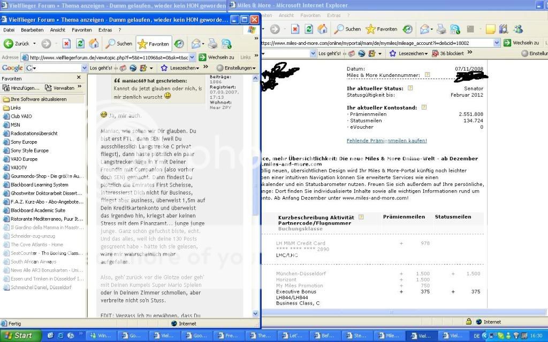Go to the home page icon in forum window
This screenshot has width=548, height=342.
(x=94, y=44)
